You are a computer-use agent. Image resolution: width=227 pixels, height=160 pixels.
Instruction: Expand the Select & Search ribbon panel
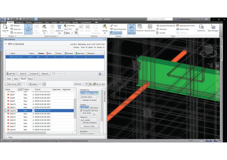click(x=51, y=36)
